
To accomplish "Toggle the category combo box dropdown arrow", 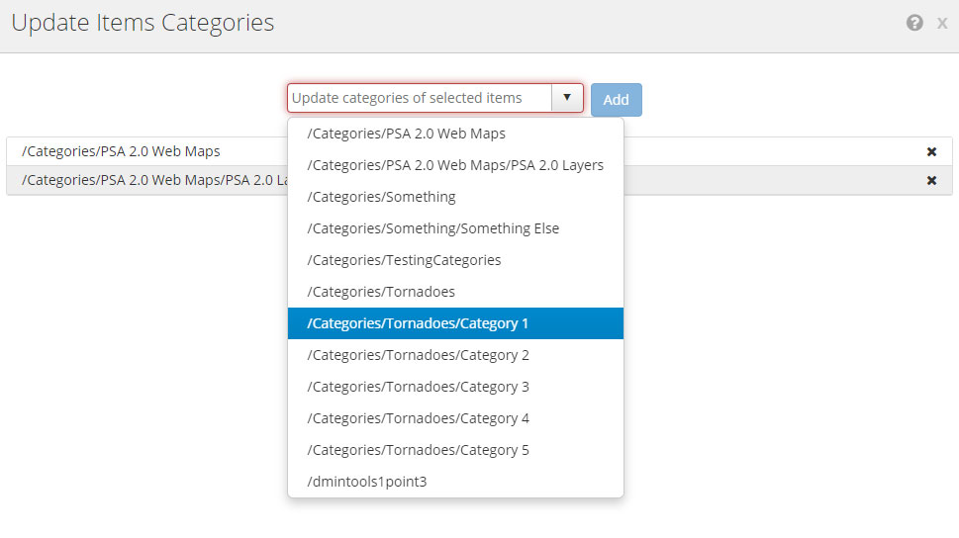I will tap(567, 98).
